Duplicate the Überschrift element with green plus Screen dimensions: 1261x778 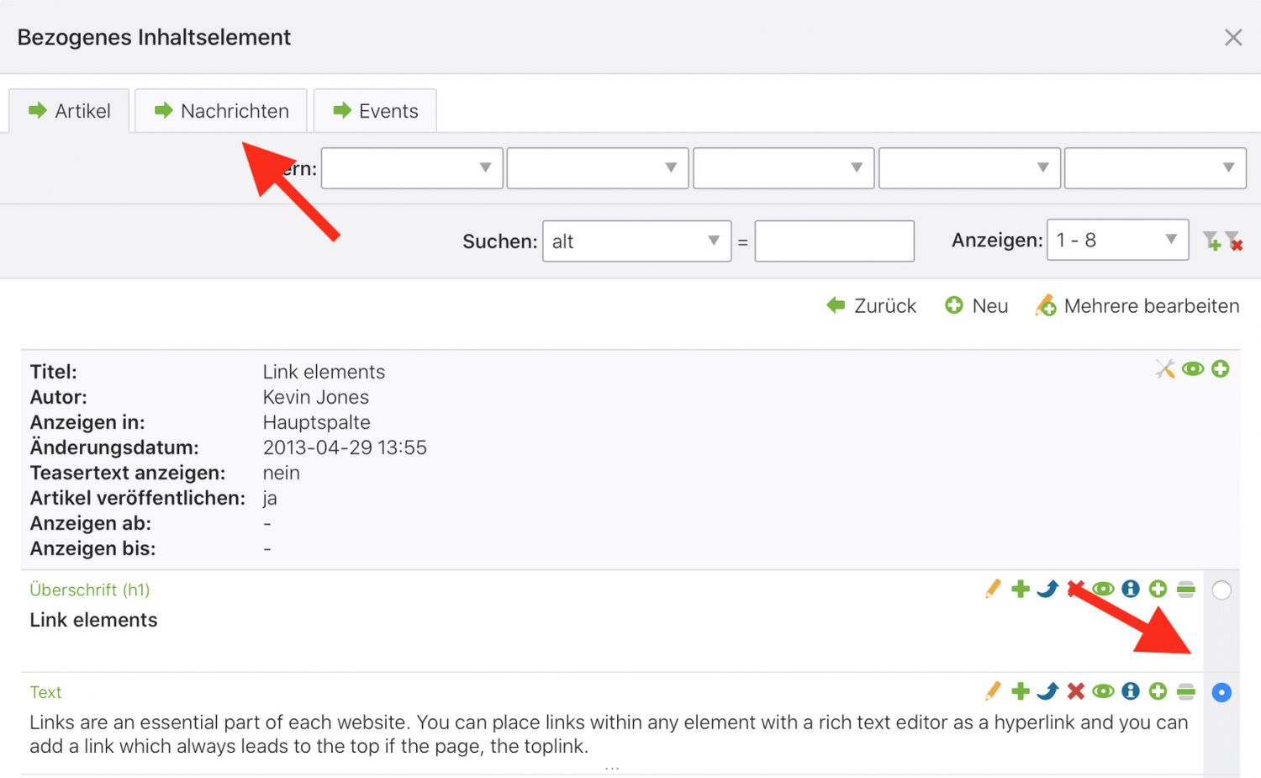[1021, 589]
